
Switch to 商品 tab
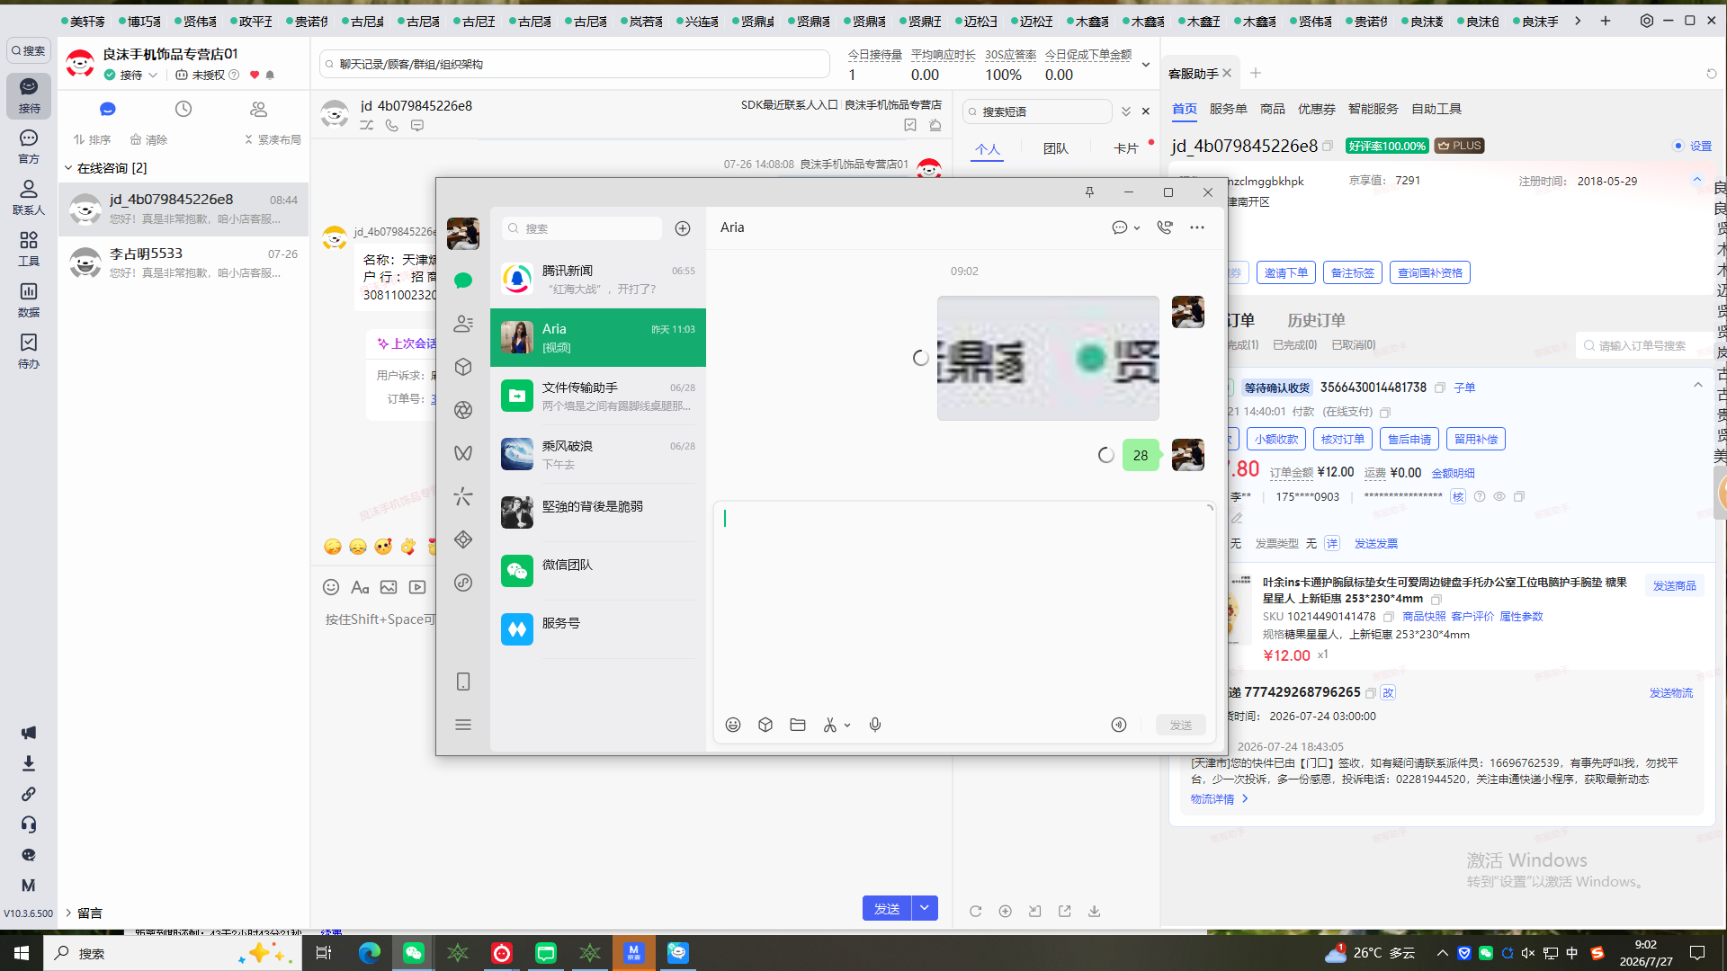tap(1273, 109)
